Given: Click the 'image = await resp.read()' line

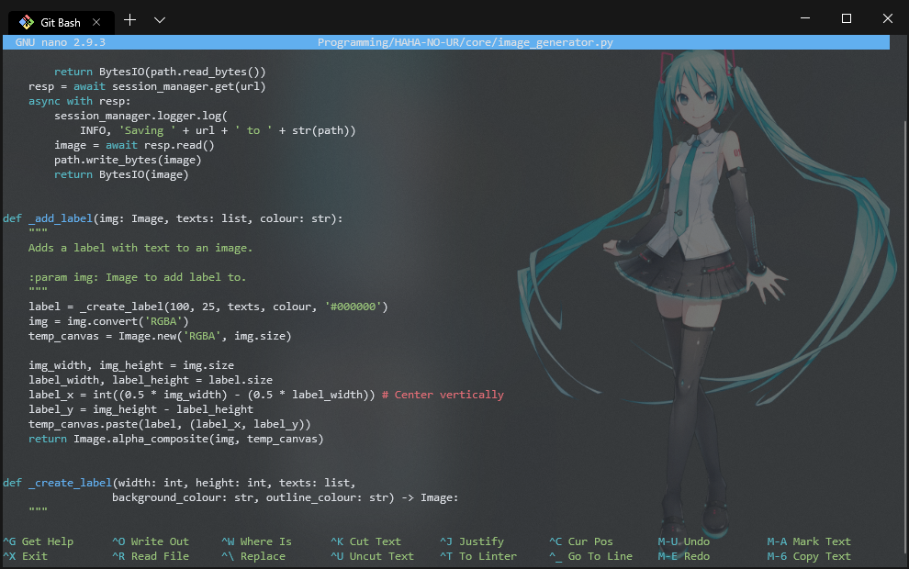Looking at the screenshot, I should (x=134, y=145).
